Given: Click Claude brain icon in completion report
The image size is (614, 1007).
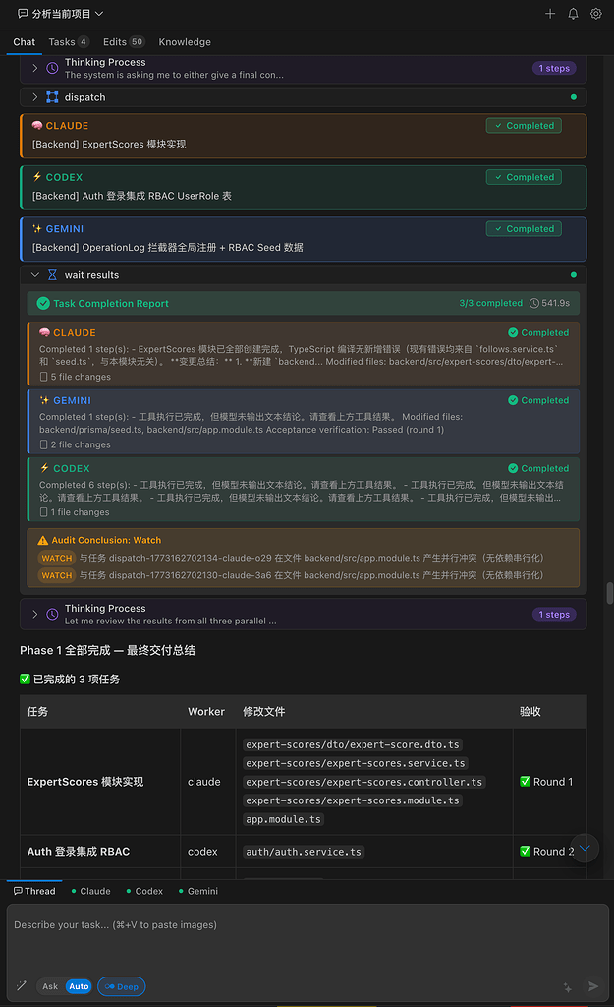Looking at the screenshot, I should pyautogui.click(x=44, y=332).
